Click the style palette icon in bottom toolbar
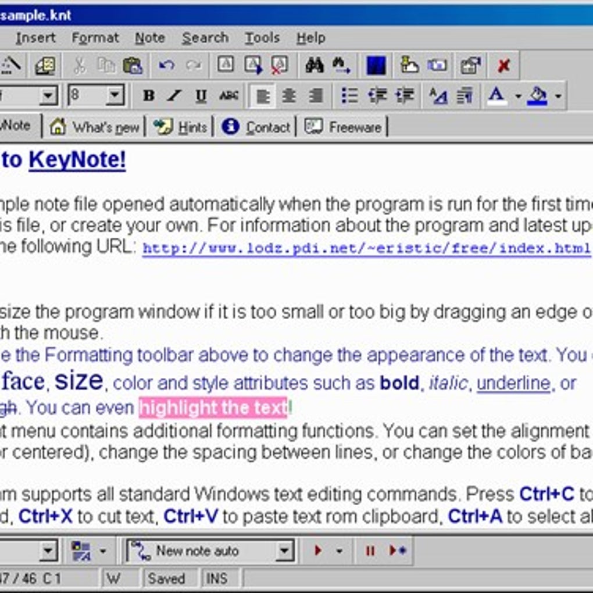The height and width of the screenshot is (593, 593). (81, 551)
